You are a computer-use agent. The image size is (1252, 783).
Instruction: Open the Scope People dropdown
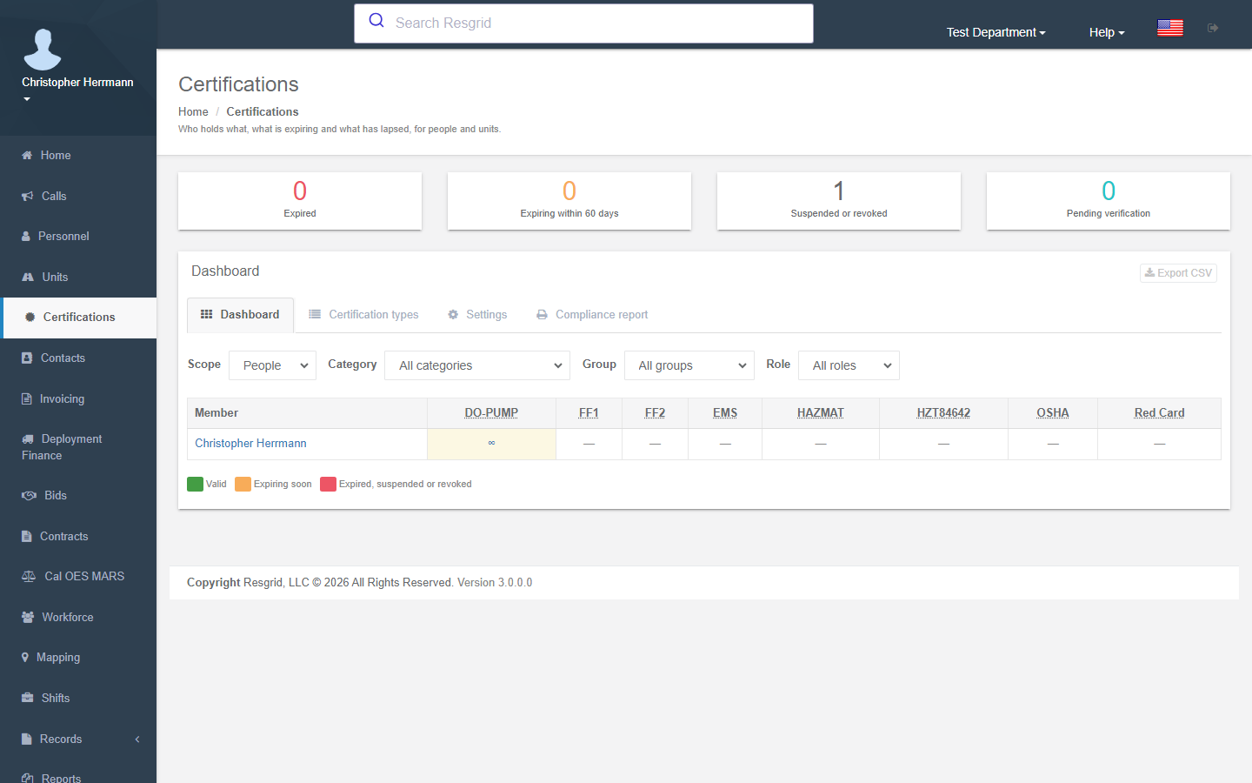[273, 365]
